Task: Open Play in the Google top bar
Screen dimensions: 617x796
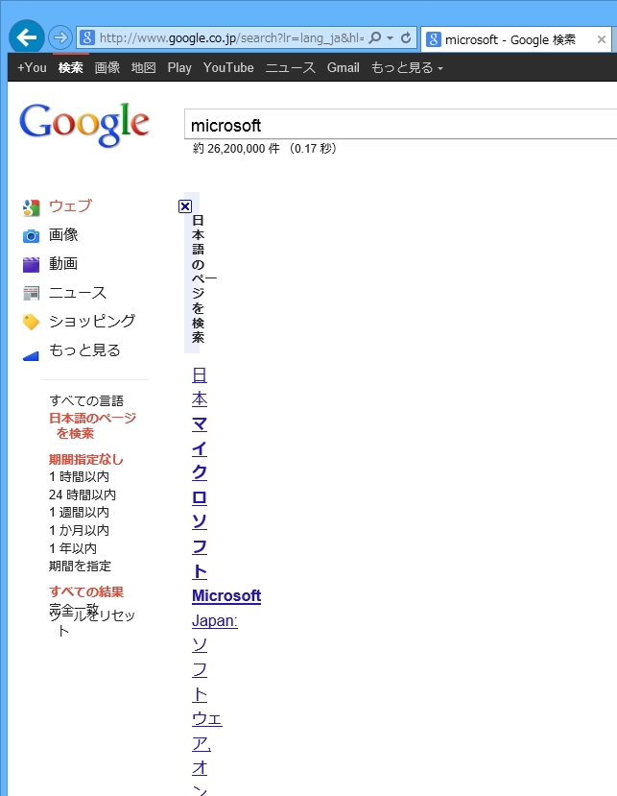Action: click(179, 67)
